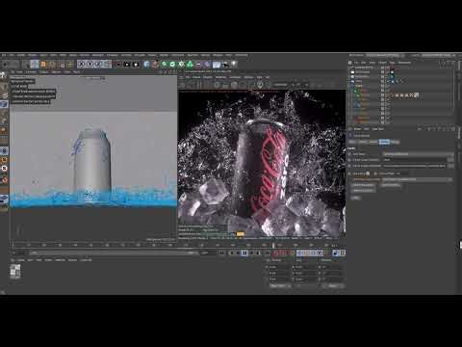Select the Move tool in top toolbar
Screen dimensions: 462x347
[35, 65]
